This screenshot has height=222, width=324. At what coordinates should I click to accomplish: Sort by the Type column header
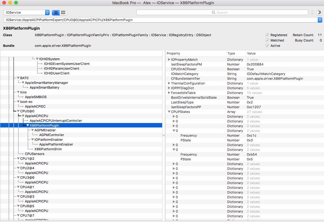pos(236,53)
